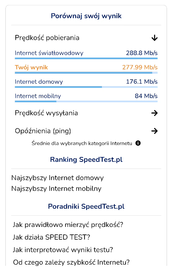Open Jak działa SPEED TEST? guide
Viewport: 172px width, 270px height.
coord(51,237)
